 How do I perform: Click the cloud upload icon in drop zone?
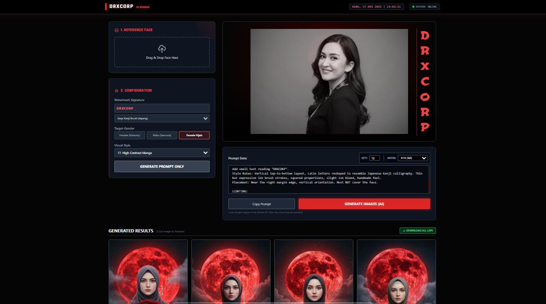pos(162,49)
